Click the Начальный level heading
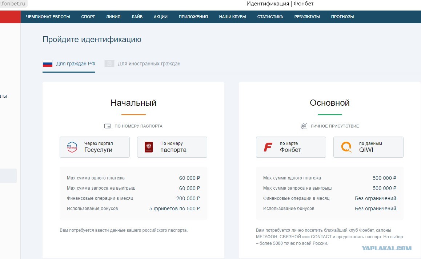Viewport: 421px width, 259px height. [133, 103]
